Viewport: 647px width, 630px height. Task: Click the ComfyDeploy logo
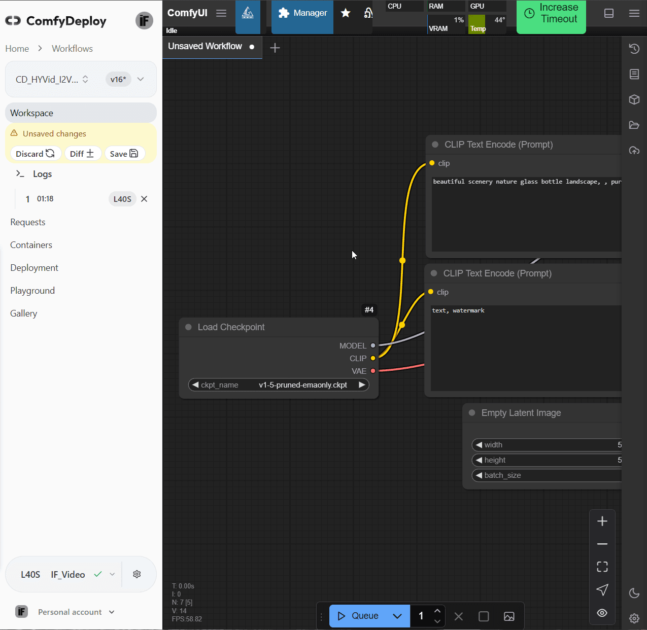click(56, 21)
